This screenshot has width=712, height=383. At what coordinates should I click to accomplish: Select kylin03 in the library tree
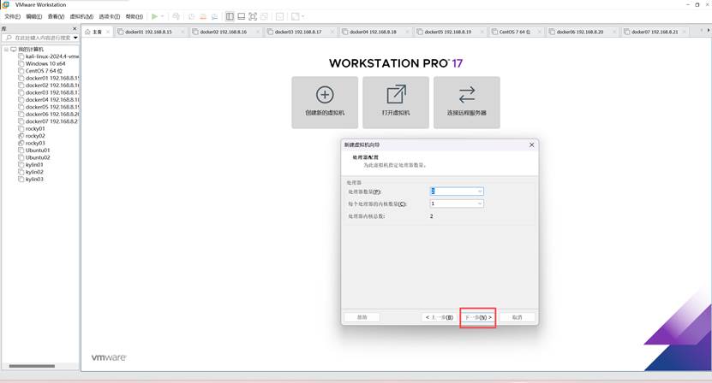click(x=31, y=179)
